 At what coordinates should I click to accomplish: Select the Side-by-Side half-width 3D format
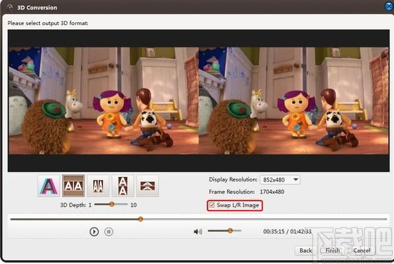pos(98,185)
